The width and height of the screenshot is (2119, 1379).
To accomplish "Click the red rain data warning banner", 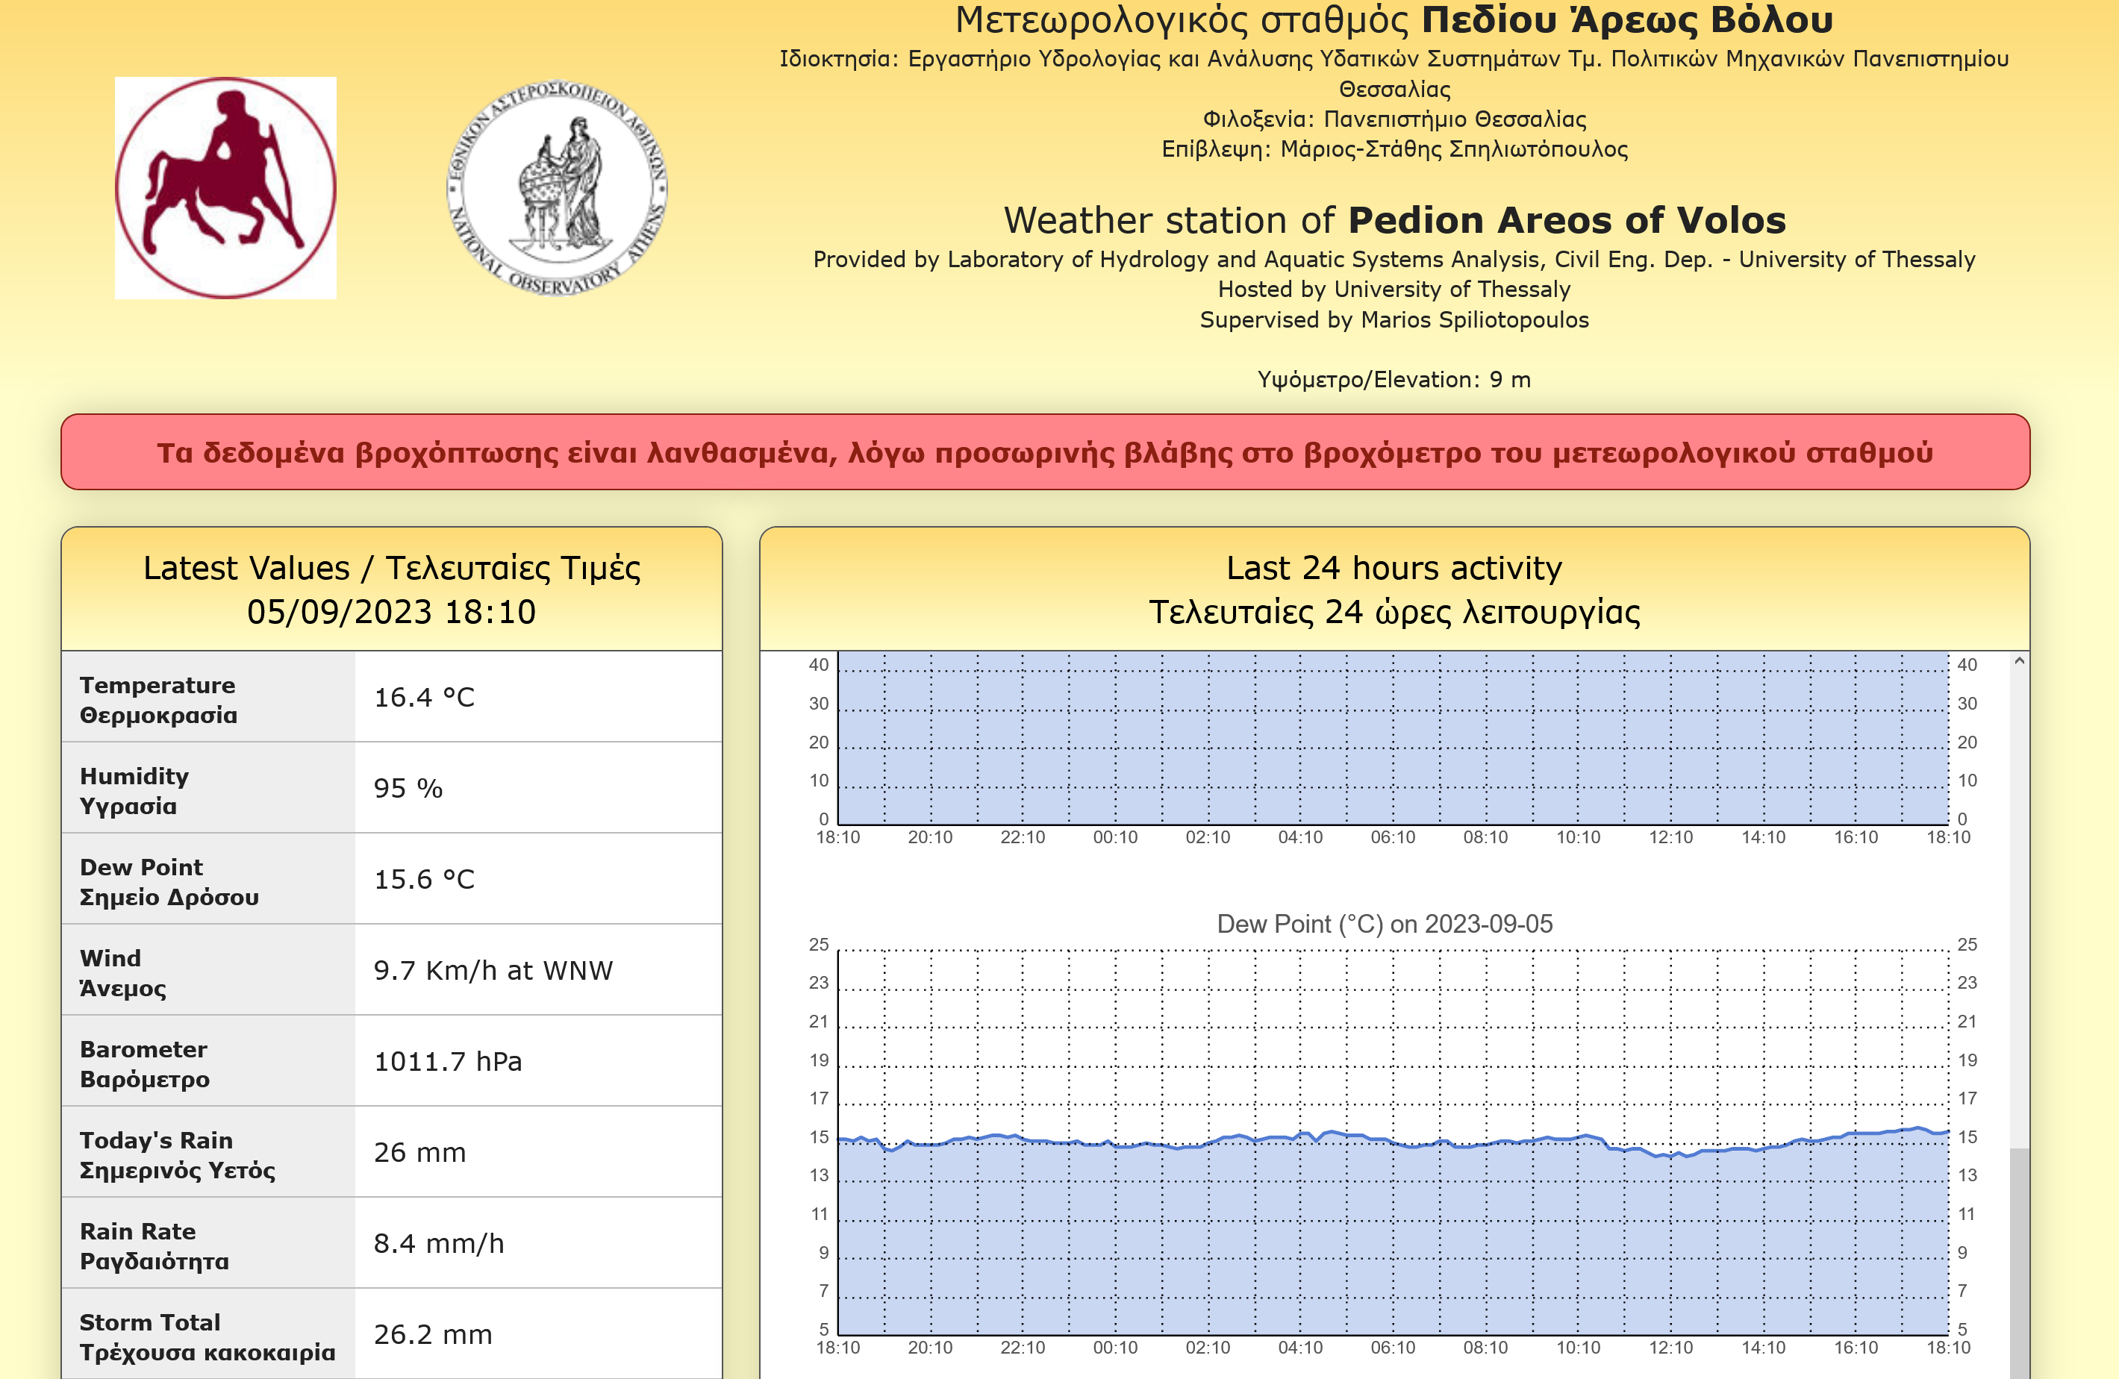I will [1044, 452].
